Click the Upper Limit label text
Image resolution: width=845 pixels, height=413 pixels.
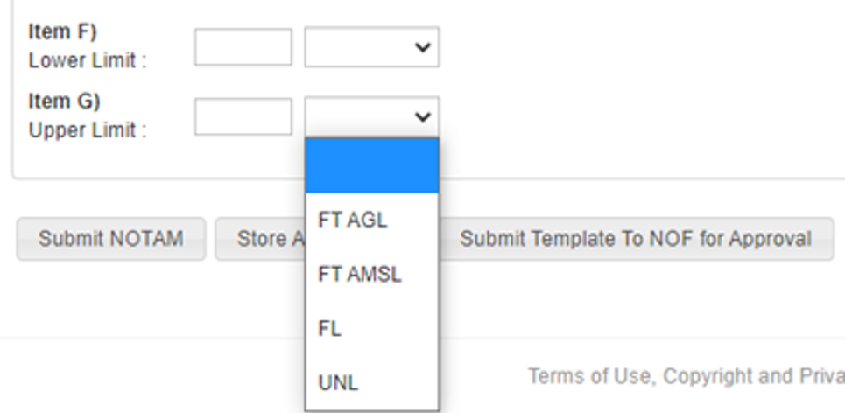pyautogui.click(x=88, y=130)
